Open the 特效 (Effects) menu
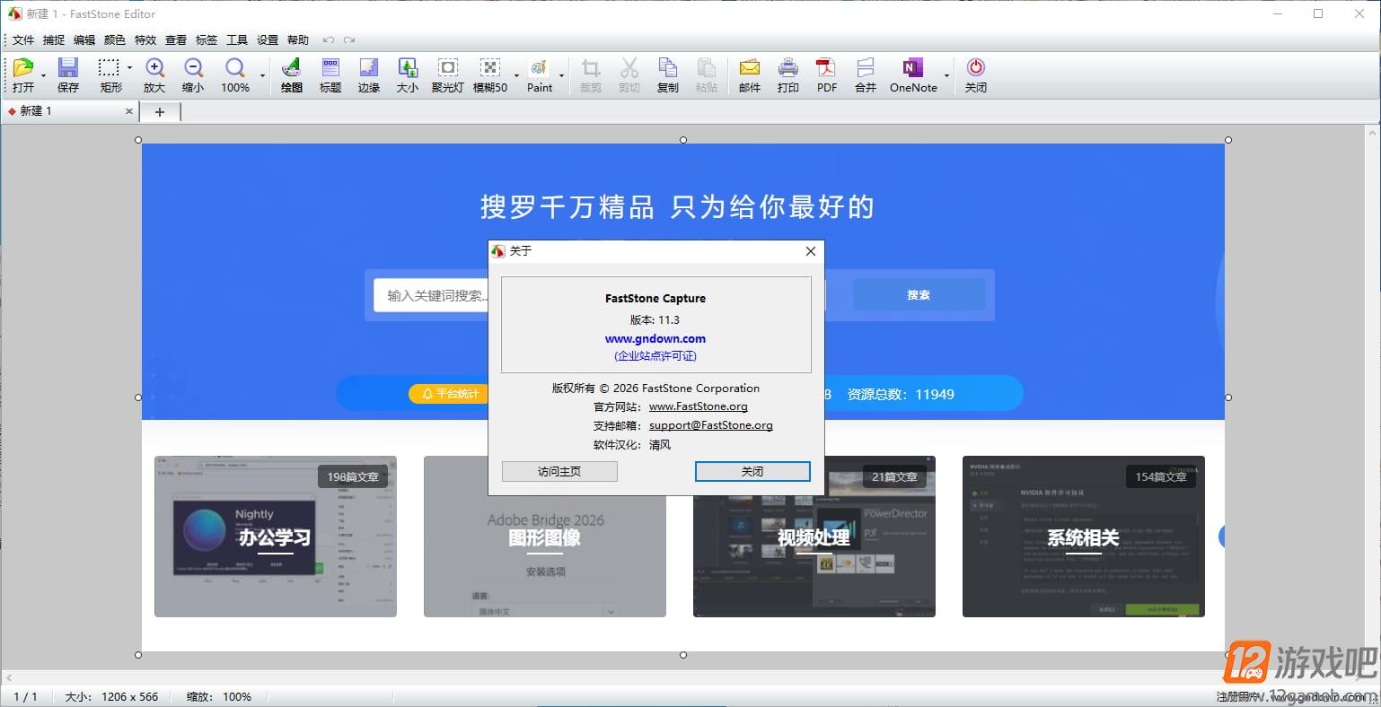 click(145, 39)
